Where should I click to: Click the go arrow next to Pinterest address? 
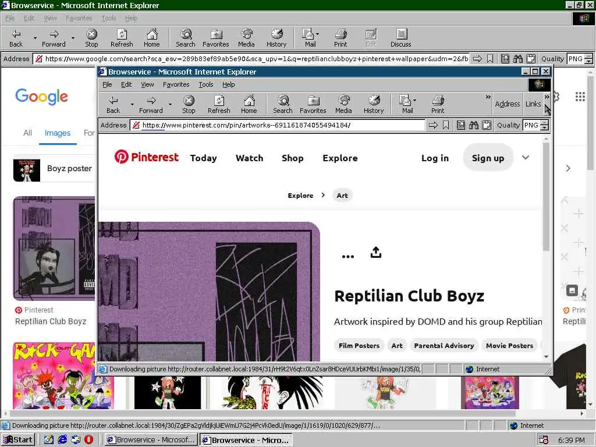pos(433,125)
